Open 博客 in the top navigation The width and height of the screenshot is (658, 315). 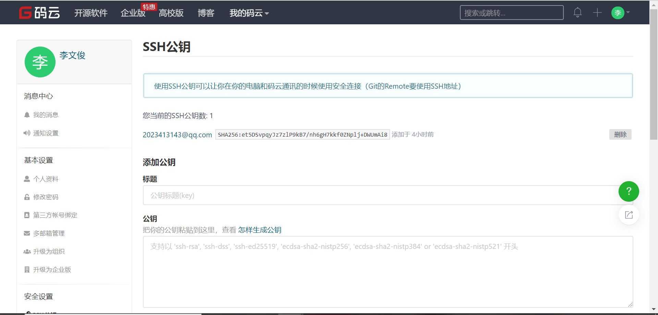click(206, 13)
